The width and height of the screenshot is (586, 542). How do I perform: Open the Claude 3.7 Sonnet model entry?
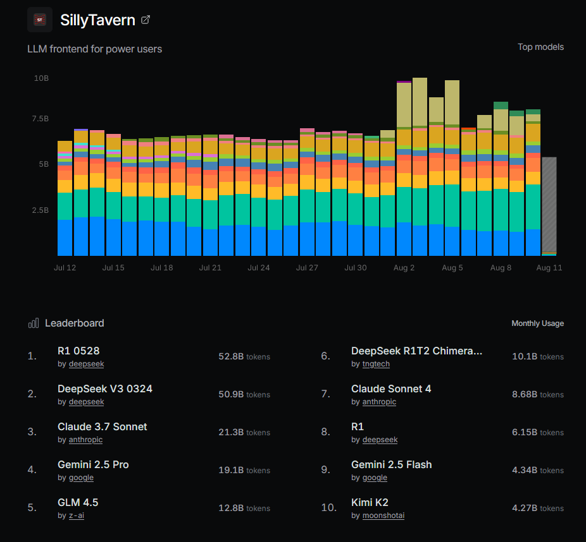click(103, 427)
